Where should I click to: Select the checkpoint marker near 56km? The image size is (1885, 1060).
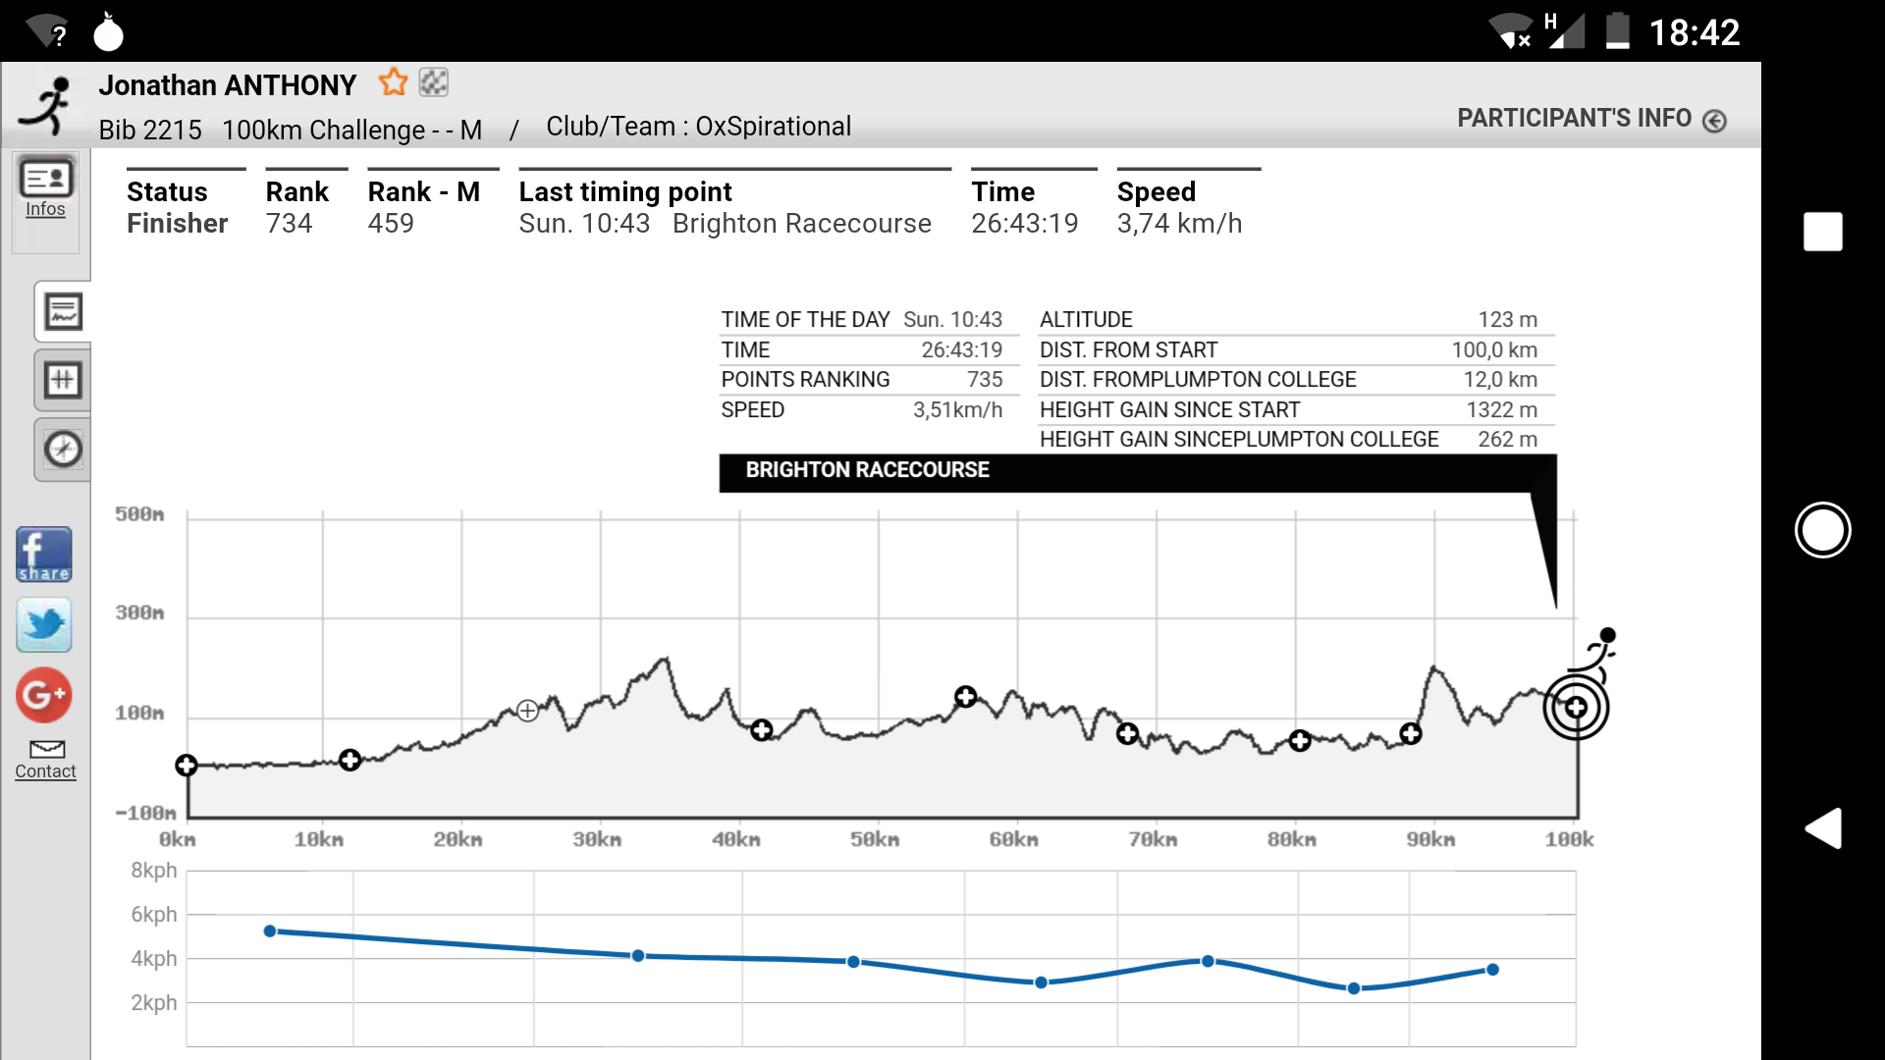tap(966, 697)
